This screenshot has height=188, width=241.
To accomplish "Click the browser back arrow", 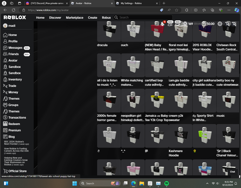I will pos(5,10).
